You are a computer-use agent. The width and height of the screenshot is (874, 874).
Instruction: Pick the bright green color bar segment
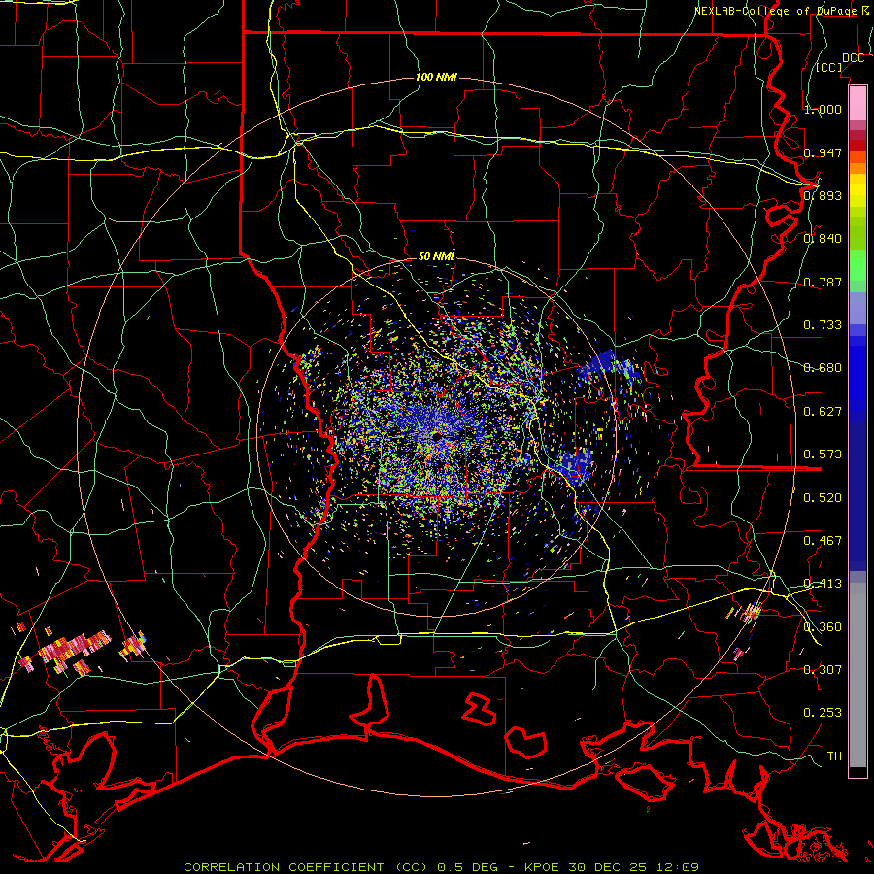(857, 265)
